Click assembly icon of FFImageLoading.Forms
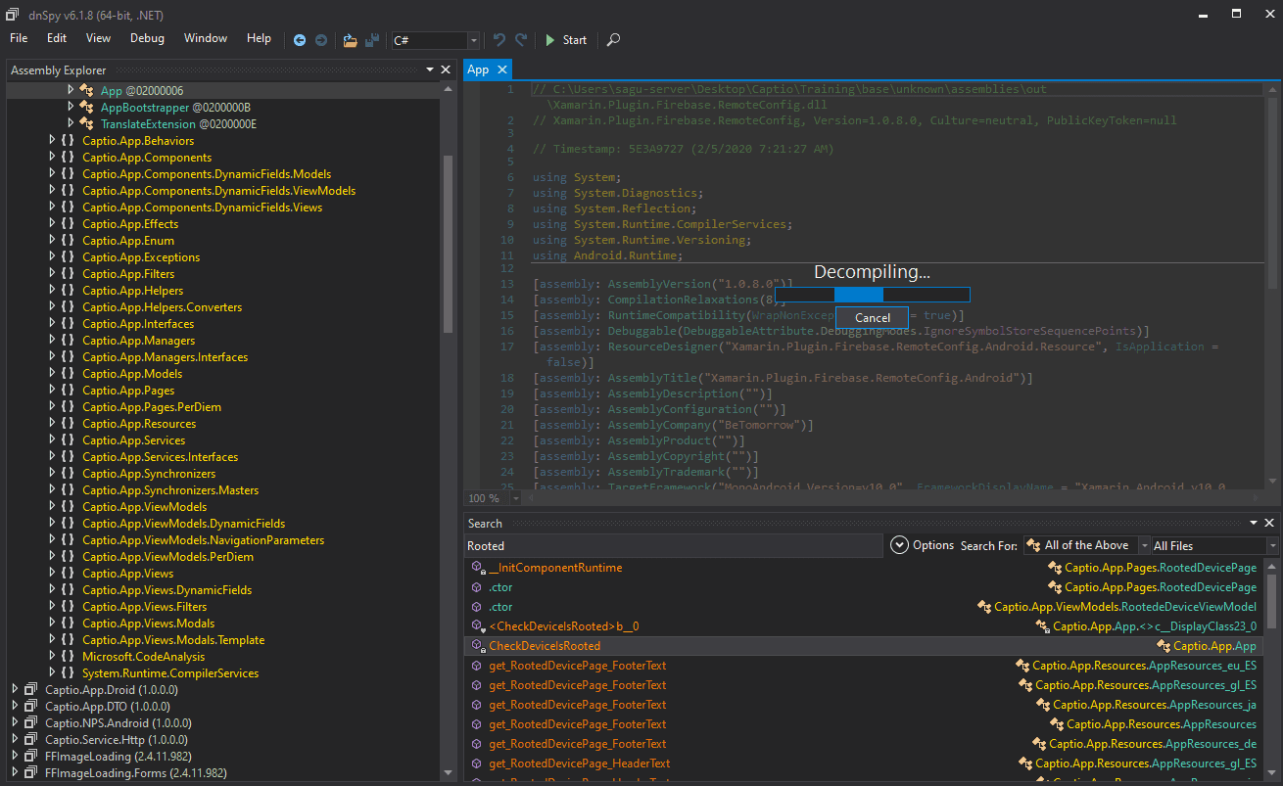Screen dimensions: 1283x786 tap(30, 773)
